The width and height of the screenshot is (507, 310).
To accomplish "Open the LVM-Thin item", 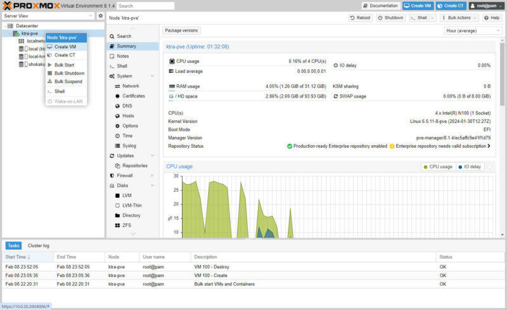I will tap(132, 205).
